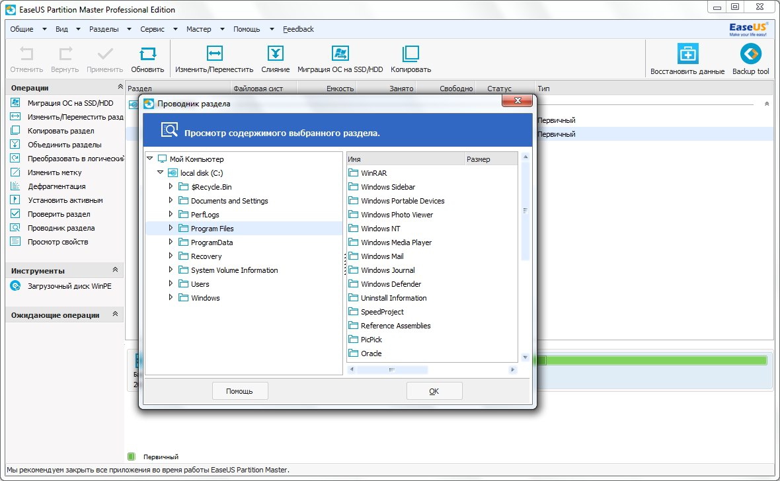Open the Разделы menu

[x=110, y=29]
